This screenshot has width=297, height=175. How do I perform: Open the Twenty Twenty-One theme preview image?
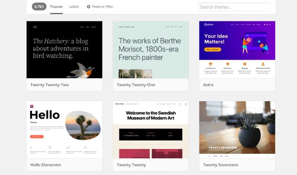[x=151, y=50]
